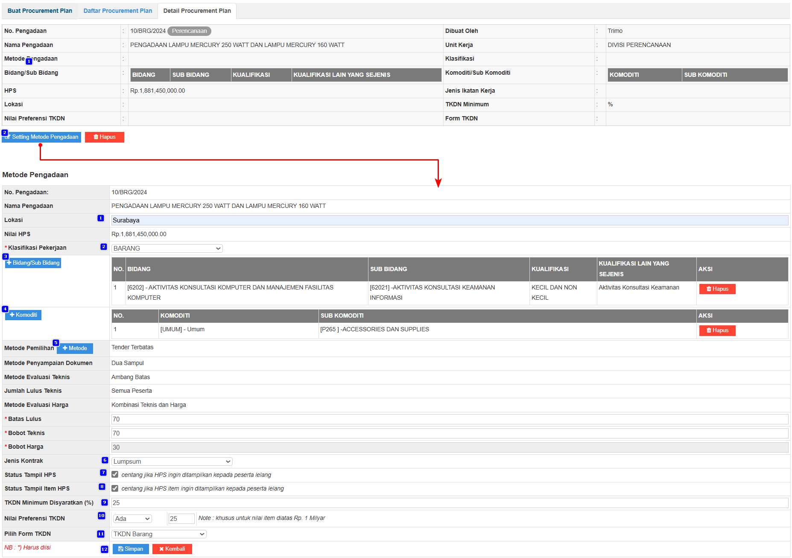The image size is (792, 558).
Task: Save the form with Simpan
Action: [x=131, y=549]
